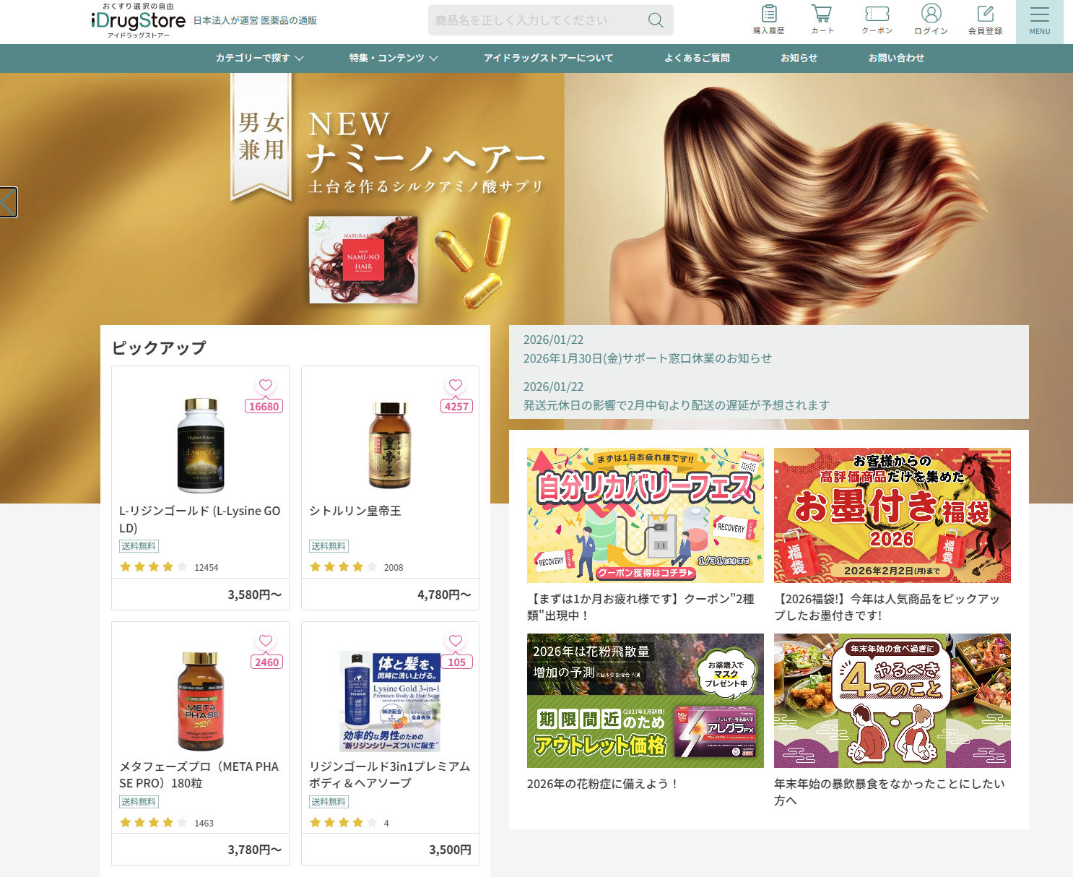Open the お墨付き福袋 2026 banner thumbnail
The image size is (1073, 877).
click(892, 515)
